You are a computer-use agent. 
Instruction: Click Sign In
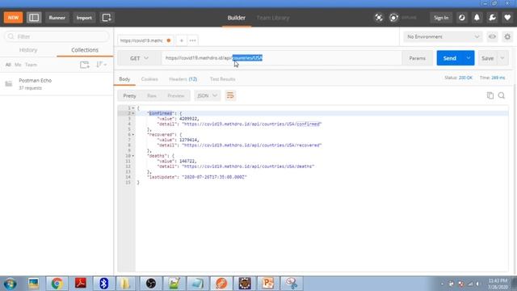coord(441,18)
